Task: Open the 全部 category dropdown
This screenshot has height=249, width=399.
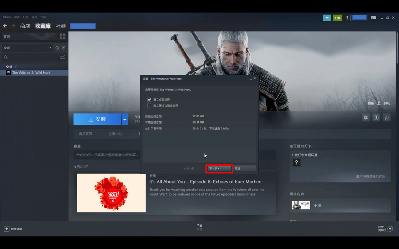Action: [27, 48]
